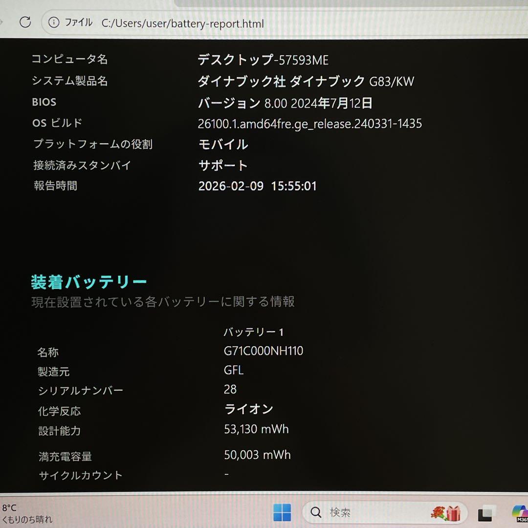Open the Task View icon on taskbar
This screenshot has width=528, height=528.
486,513
